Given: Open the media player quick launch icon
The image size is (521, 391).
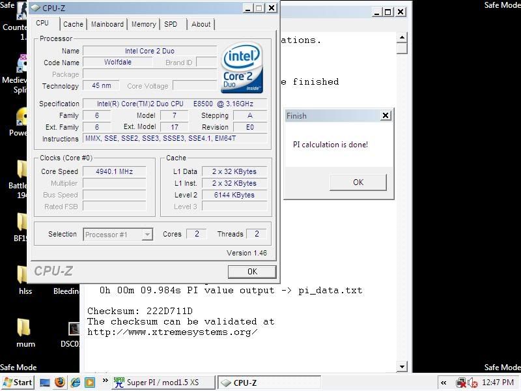Looking at the screenshot, I should point(90,383).
